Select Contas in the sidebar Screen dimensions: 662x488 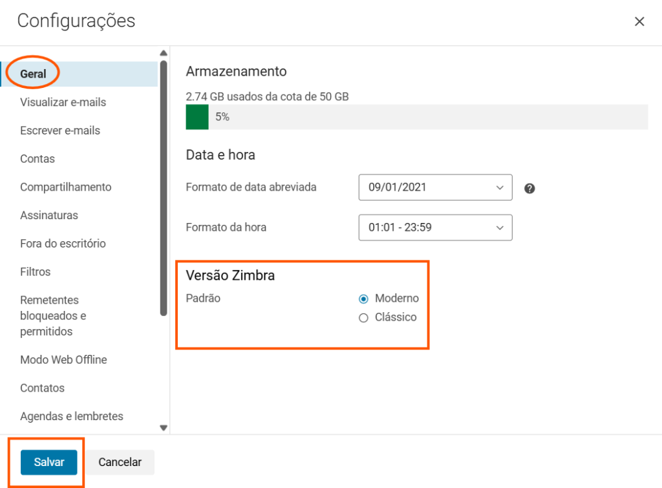37,159
